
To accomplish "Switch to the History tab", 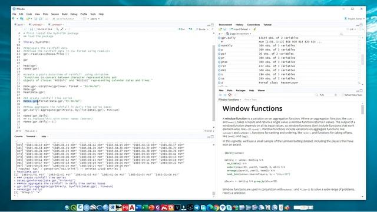I will click(239, 25).
